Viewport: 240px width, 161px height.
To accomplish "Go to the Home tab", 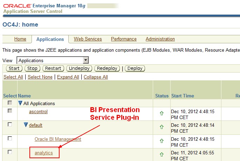I will tap(20, 39).
